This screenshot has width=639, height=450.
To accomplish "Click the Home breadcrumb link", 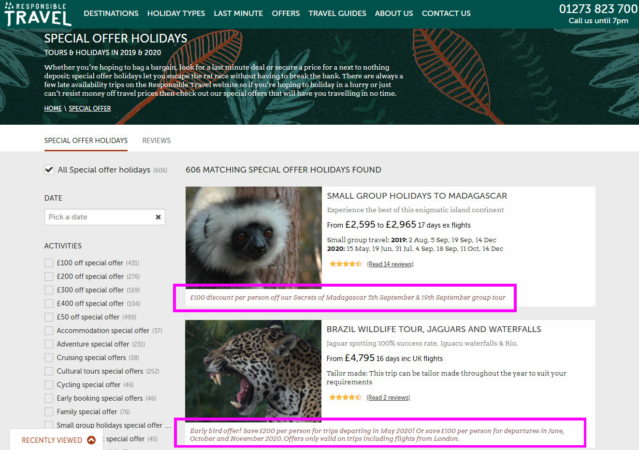I will pos(53,109).
